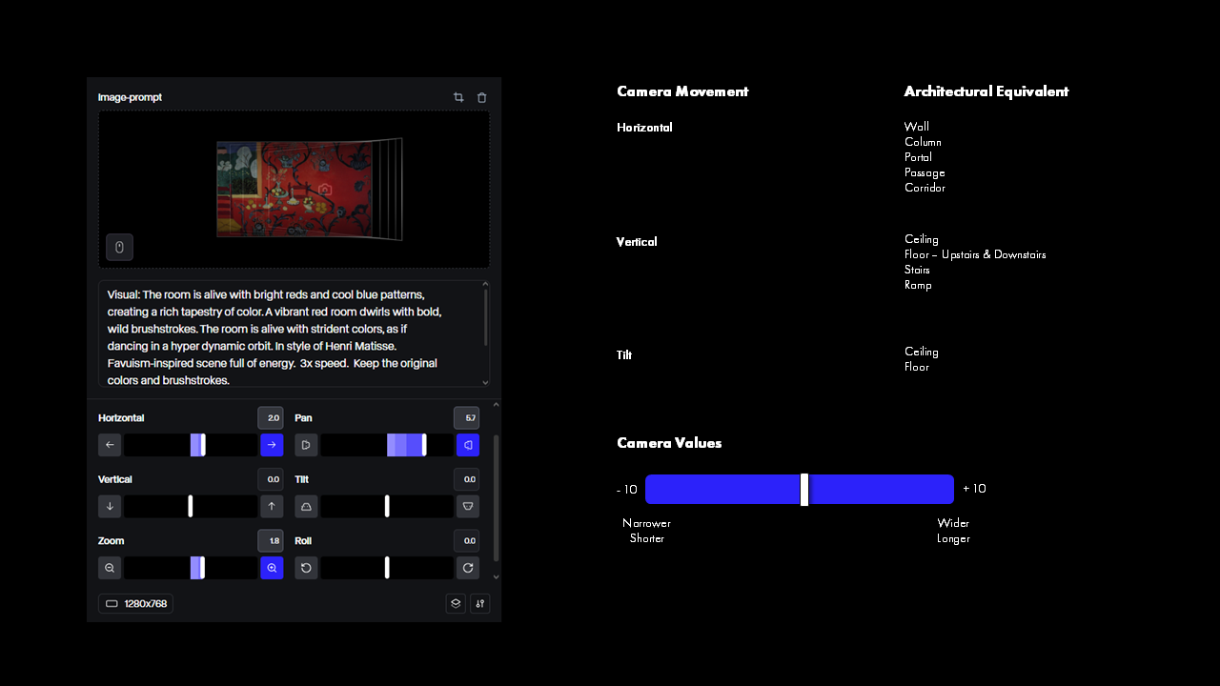This screenshot has width=1220, height=686.
Task: Click the Pan value field 5.7
Action: [x=467, y=418]
